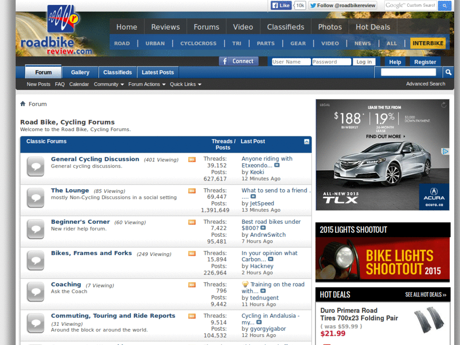Open New Posts link
This screenshot has width=460, height=345.
[39, 84]
